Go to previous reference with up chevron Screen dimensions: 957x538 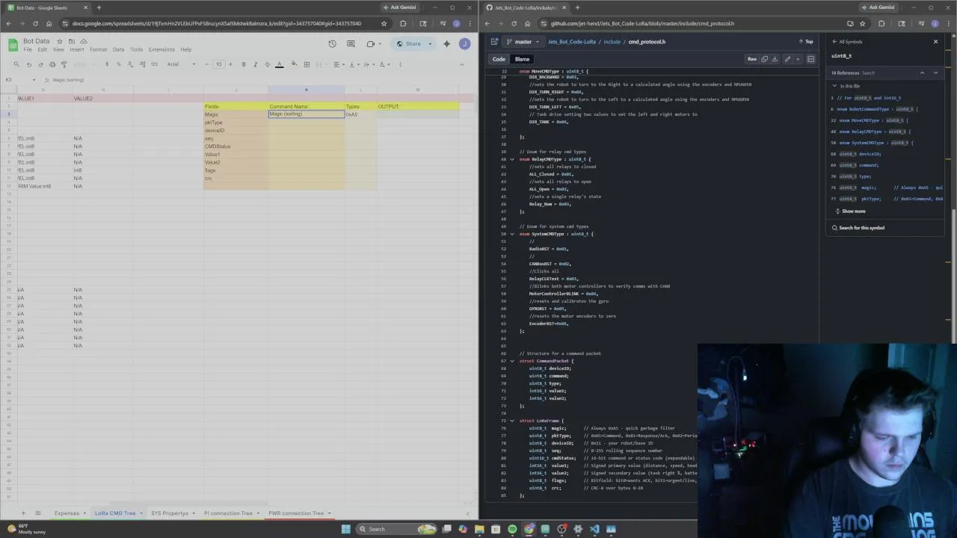pos(922,72)
